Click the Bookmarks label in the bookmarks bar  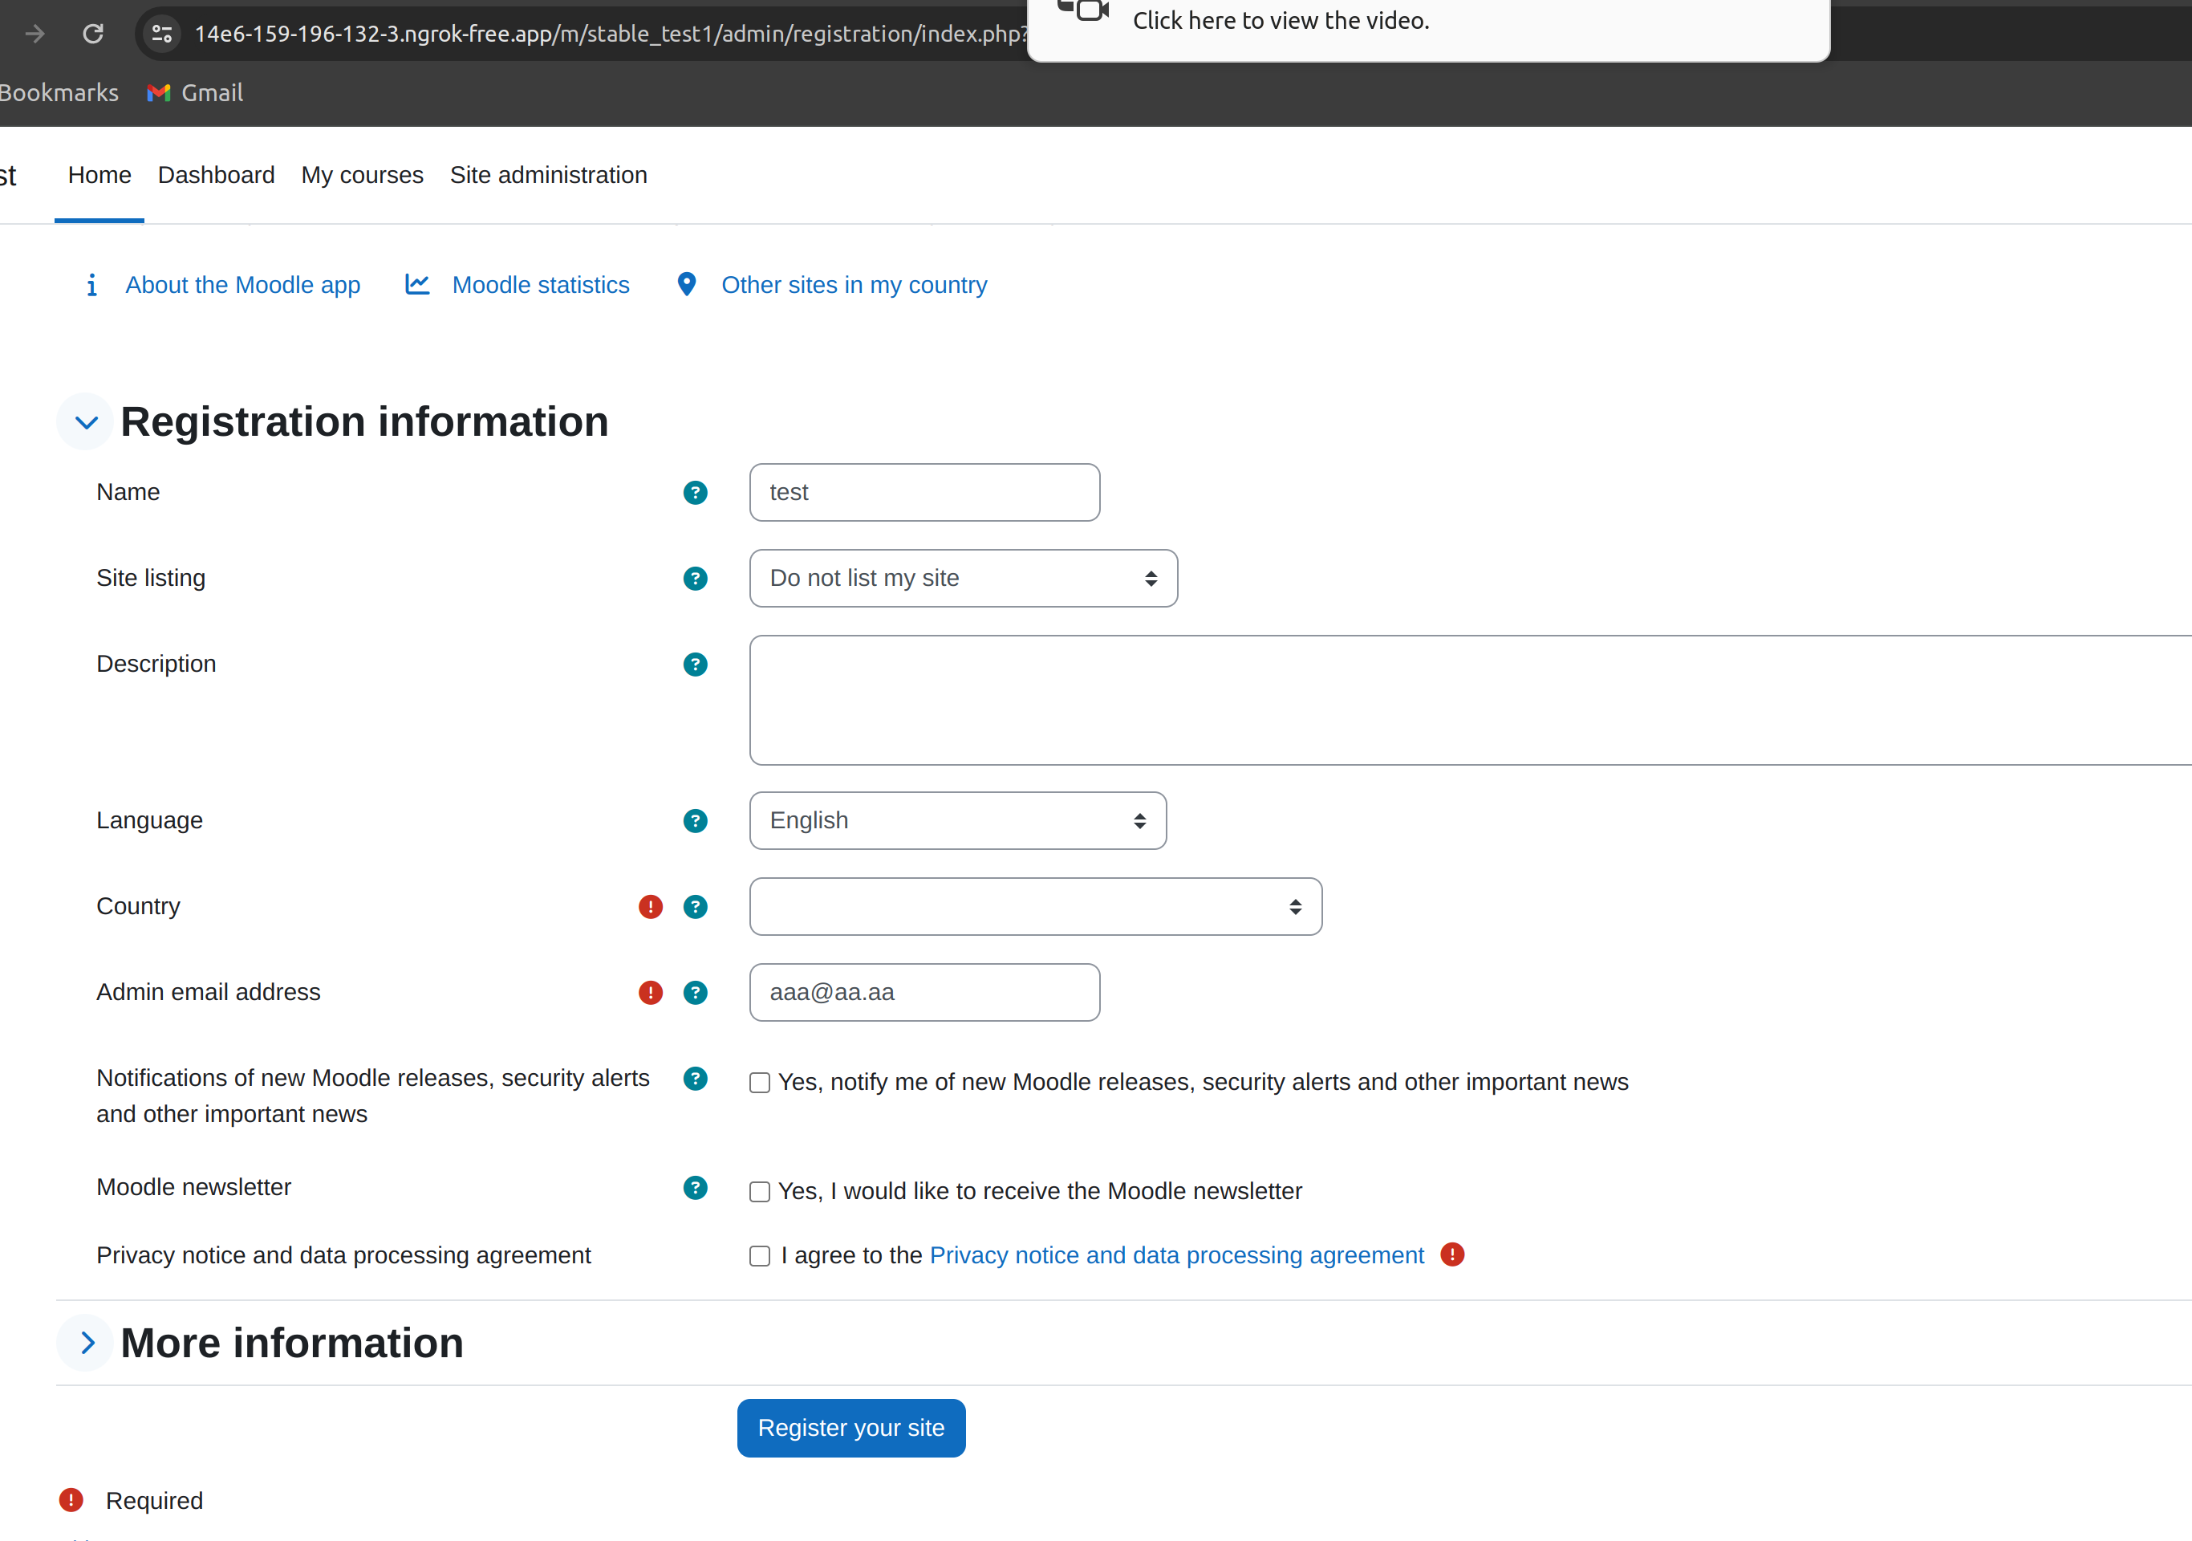tap(59, 92)
